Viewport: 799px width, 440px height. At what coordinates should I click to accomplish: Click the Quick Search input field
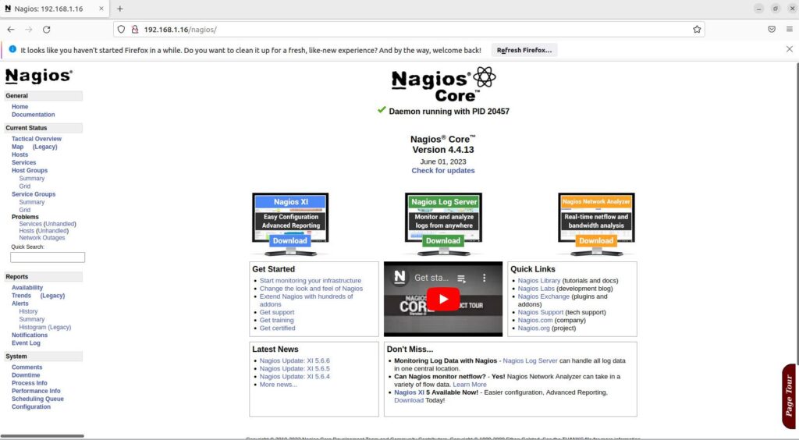pyautogui.click(x=48, y=257)
